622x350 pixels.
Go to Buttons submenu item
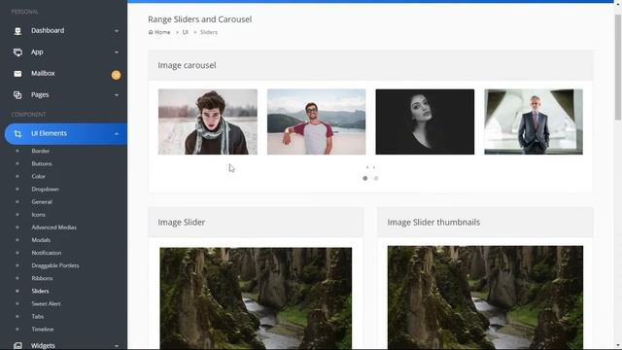[42, 164]
